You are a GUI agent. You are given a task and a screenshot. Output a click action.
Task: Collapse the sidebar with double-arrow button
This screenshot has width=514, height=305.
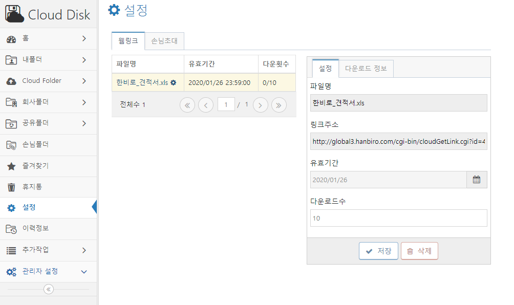49,289
